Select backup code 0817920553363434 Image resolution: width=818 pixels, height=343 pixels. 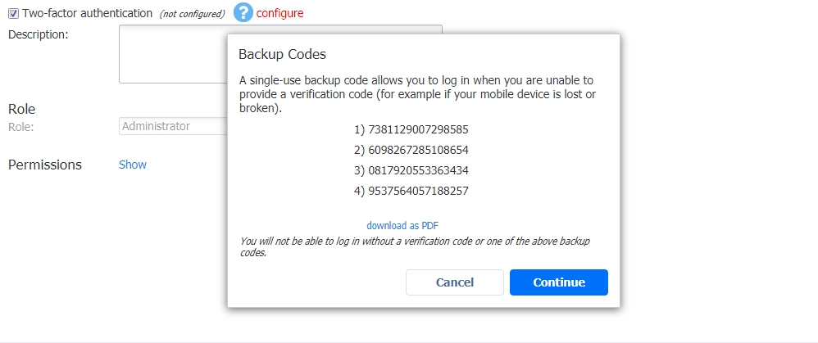coord(418,170)
